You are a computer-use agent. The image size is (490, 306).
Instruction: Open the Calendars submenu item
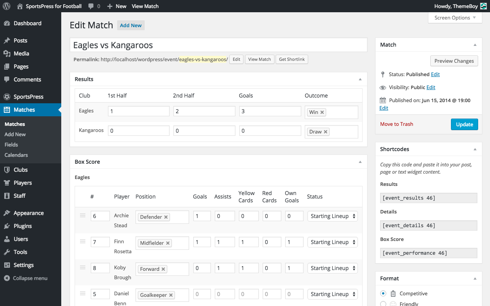(x=16, y=155)
